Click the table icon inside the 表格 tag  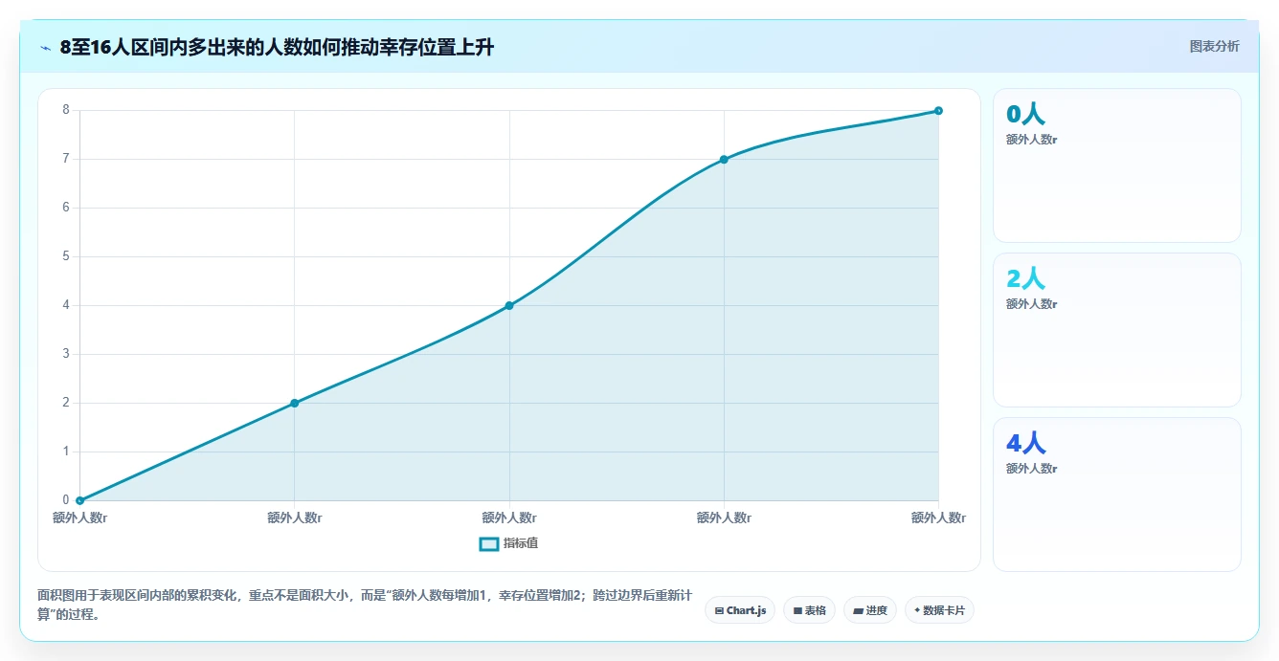point(797,610)
